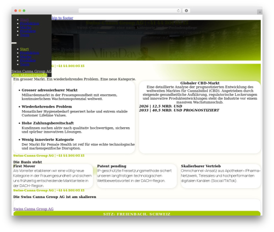Viewport: 274px width, 232px height.
Task: Click the 'Die Basis steht' heading
Action: (27, 162)
